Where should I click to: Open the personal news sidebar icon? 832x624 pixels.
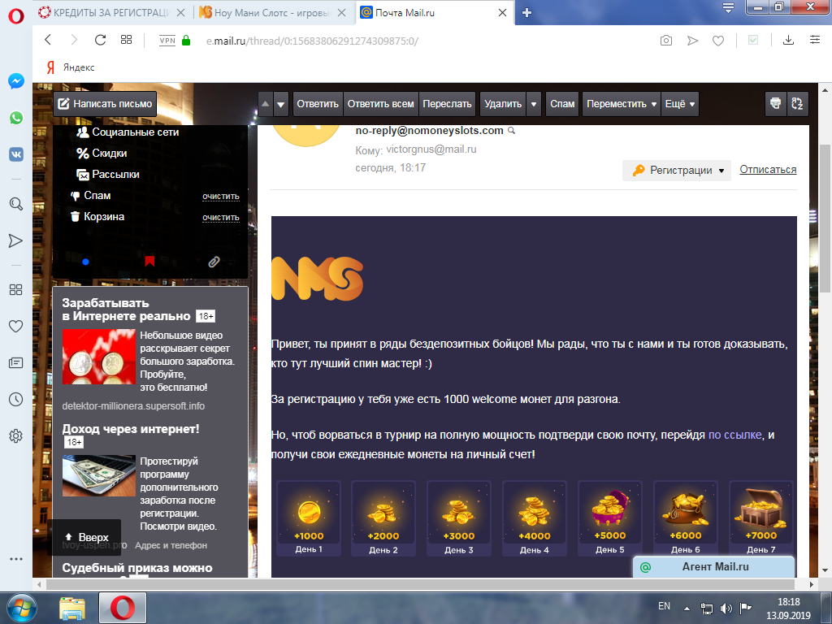click(x=16, y=363)
